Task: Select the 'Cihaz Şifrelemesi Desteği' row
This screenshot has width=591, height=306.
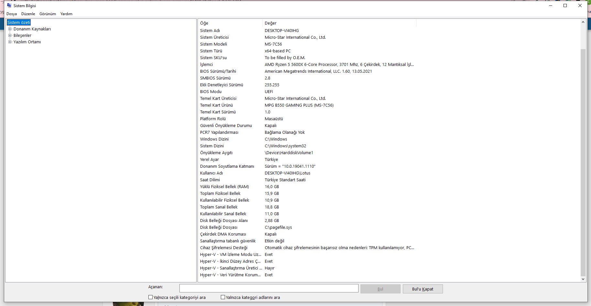Action: point(307,248)
